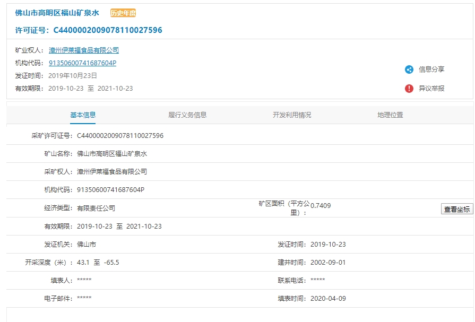This screenshot has width=475, height=322.
Task: Switch to the 履行义务信息 tab
Action: [x=187, y=115]
